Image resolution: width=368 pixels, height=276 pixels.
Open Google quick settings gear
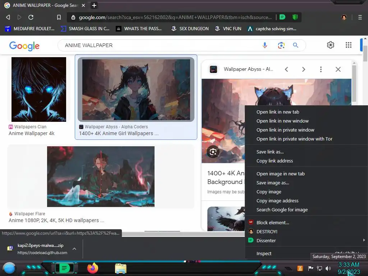click(x=331, y=45)
